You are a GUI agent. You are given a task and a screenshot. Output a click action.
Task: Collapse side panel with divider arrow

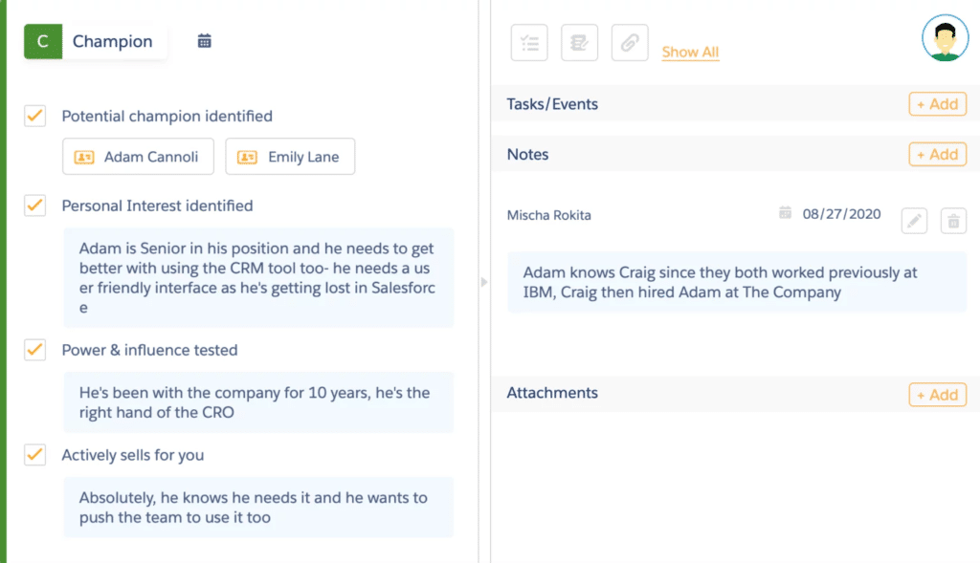coord(484,282)
